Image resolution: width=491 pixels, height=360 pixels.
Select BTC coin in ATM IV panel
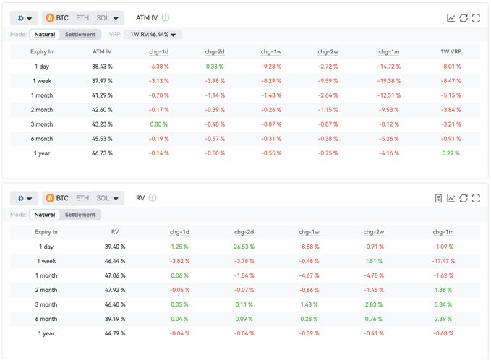point(56,17)
